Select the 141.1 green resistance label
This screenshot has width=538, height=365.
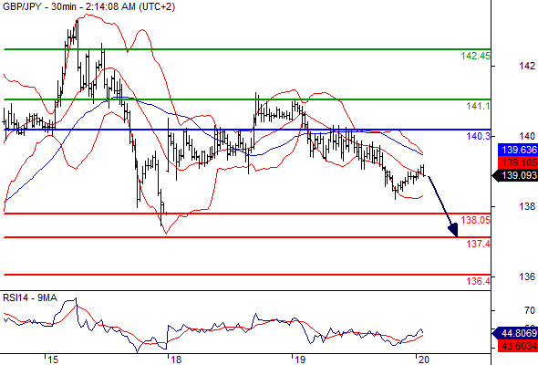pyautogui.click(x=479, y=106)
